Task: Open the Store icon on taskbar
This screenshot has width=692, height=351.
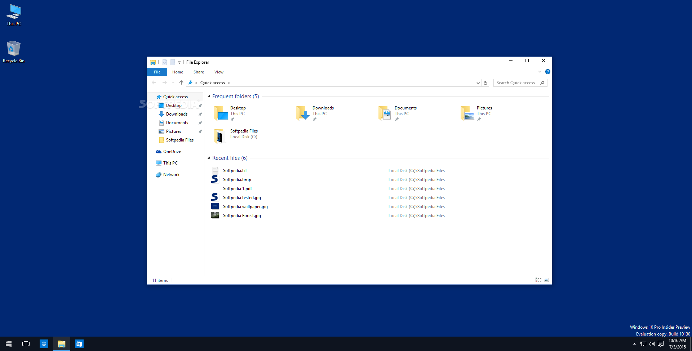Action: point(79,344)
